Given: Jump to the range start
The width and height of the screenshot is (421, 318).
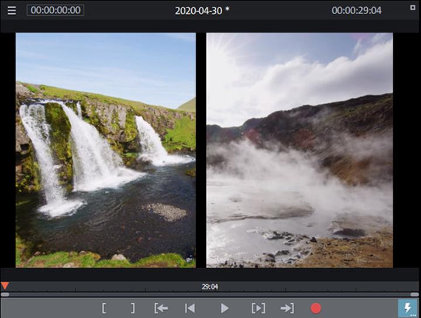Looking at the screenshot, I should point(161,308).
